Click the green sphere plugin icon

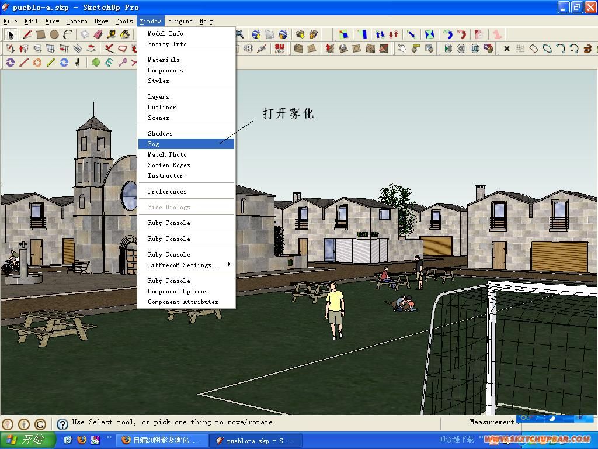point(95,62)
